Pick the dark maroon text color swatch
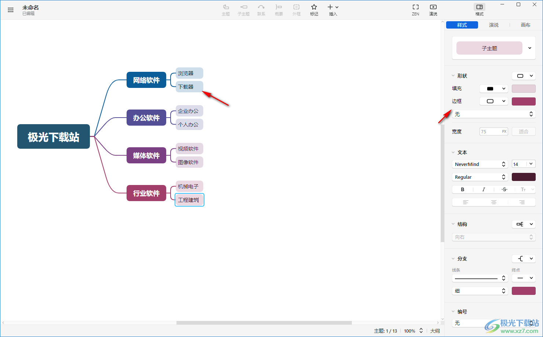 524,177
